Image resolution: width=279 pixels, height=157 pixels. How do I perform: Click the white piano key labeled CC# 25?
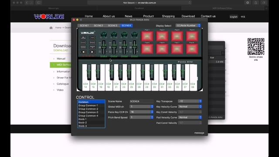(x=132, y=85)
